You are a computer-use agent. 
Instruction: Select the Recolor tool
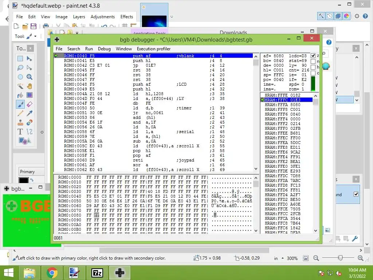click(30, 122)
